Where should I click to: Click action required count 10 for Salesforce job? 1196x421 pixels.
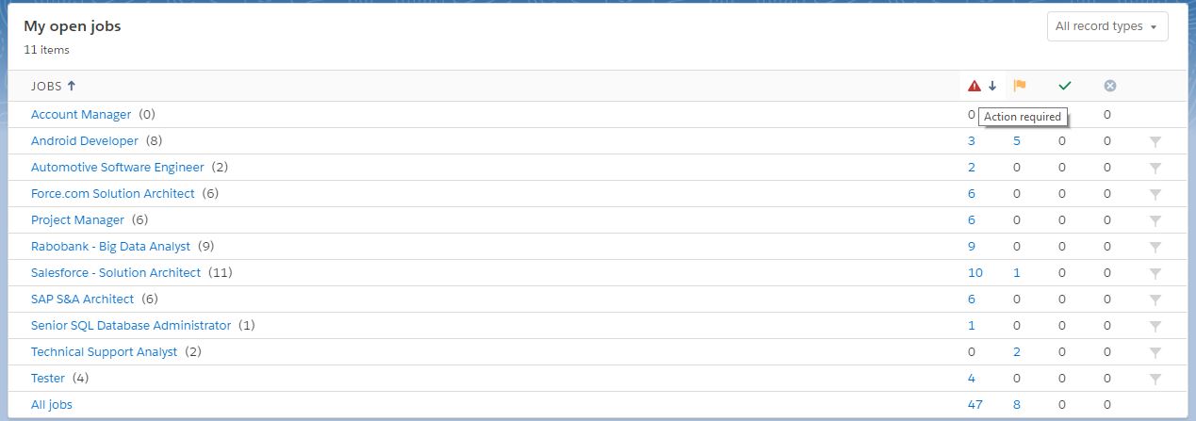point(975,272)
